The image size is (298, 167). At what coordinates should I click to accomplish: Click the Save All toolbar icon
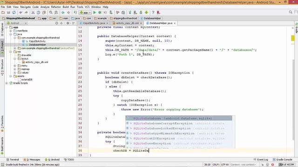click(8, 13)
